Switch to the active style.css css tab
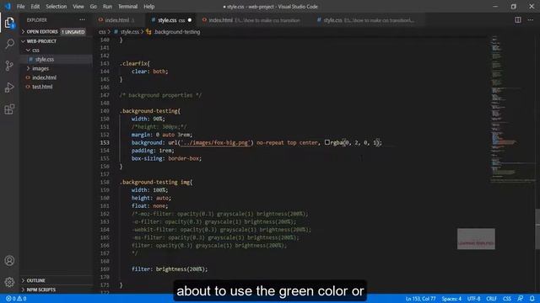Viewport: 540px width, 303px height. pyautogui.click(x=171, y=20)
